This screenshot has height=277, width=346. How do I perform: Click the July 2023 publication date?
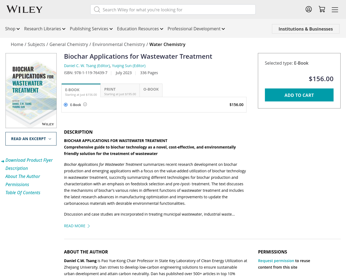(x=124, y=73)
